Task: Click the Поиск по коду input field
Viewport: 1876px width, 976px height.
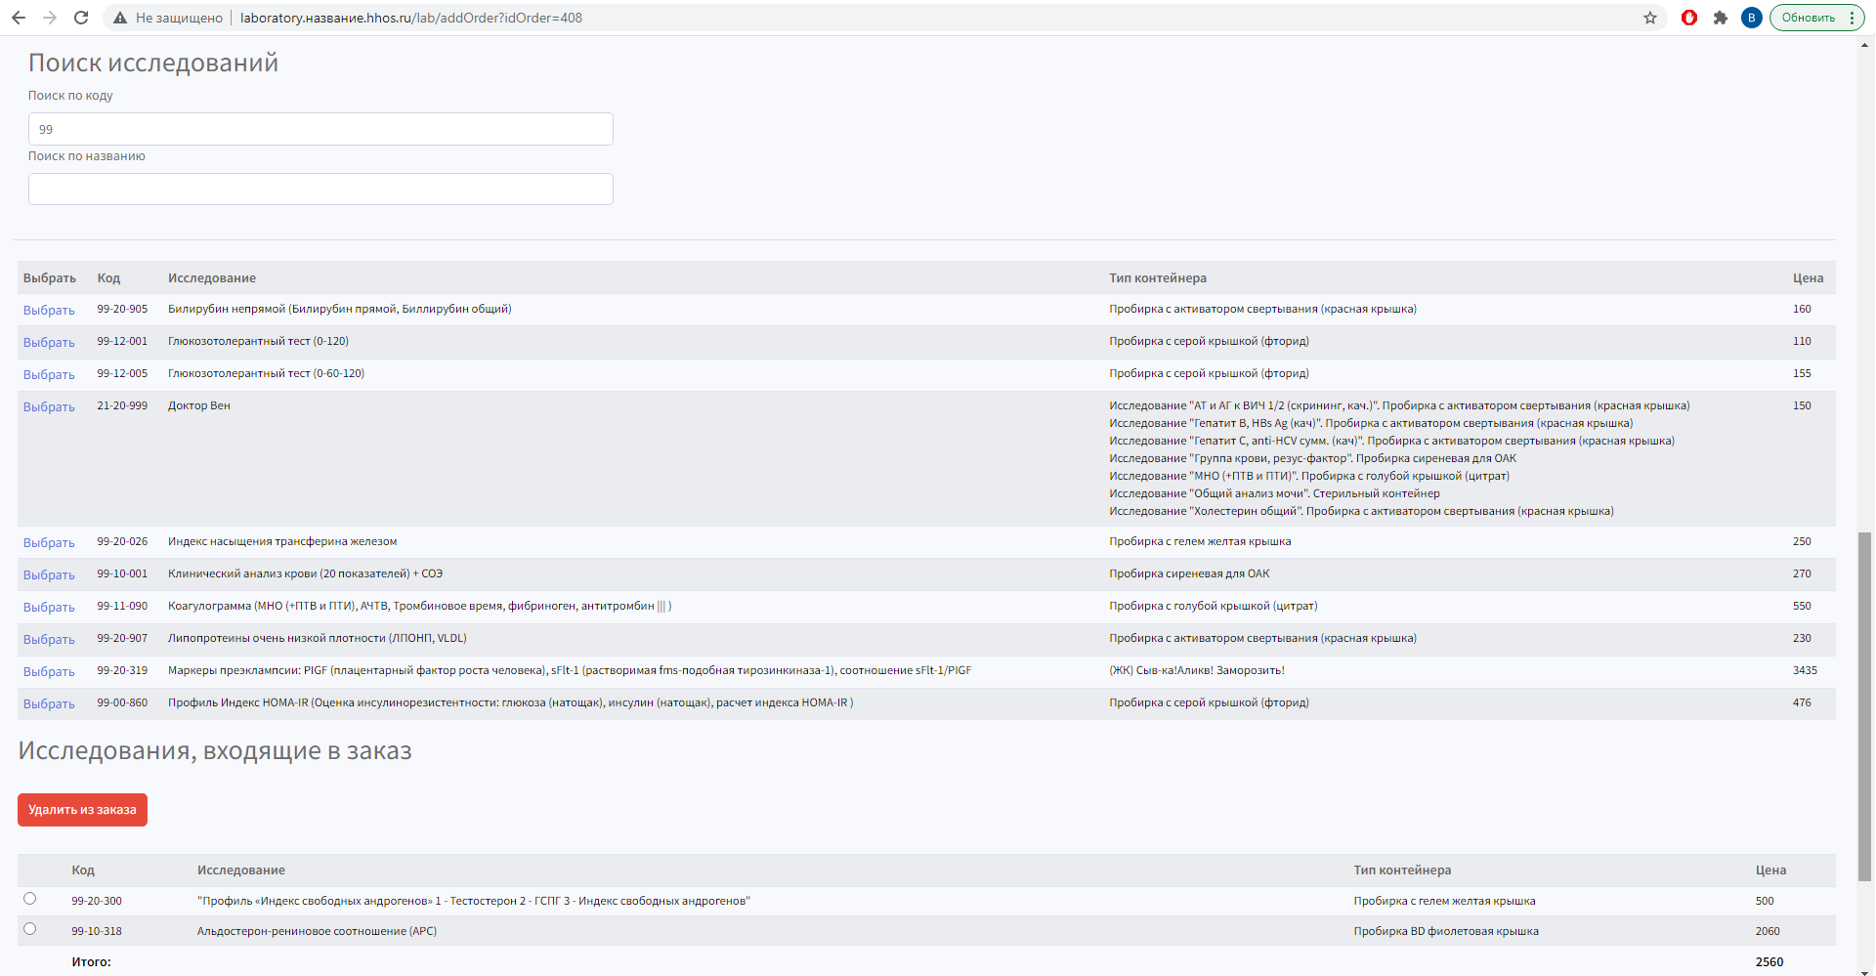Action: (320, 129)
